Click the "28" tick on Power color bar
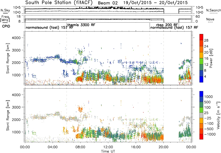Viewport: 221px width, 153px height. point(206,40)
